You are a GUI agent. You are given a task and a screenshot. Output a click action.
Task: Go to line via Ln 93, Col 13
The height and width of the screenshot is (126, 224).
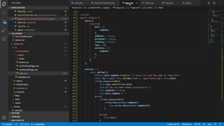(x=173, y=124)
